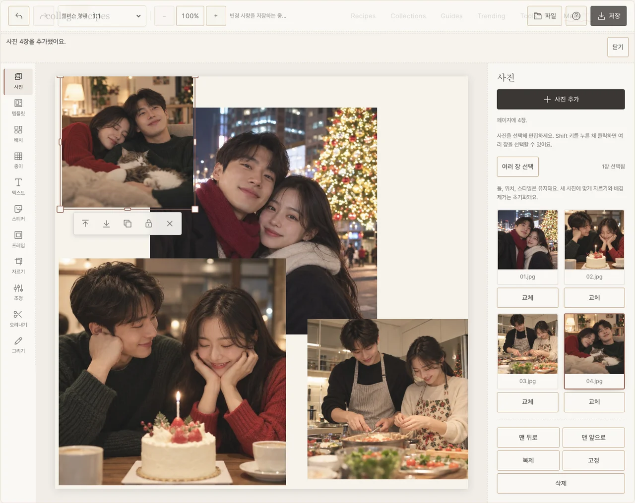Viewport: 635px width, 503px height.
Task: Select the 스티커 sticker tool
Action: (18, 213)
